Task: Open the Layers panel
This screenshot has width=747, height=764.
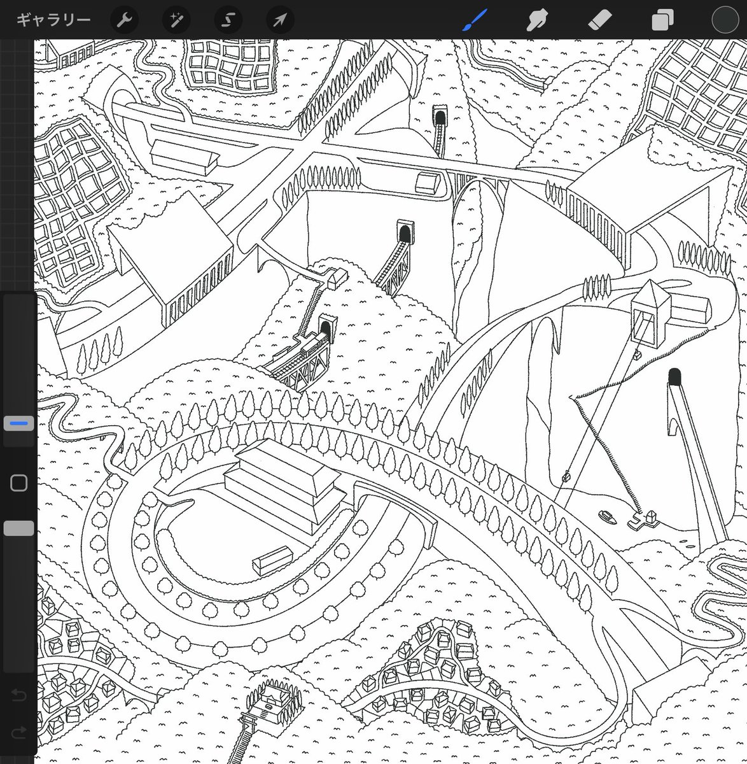Action: pyautogui.click(x=662, y=20)
